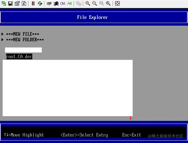This screenshot has width=188, height=143.
Task: Select the ***NEW FOLDER*** entry
Action: pos(25,40)
